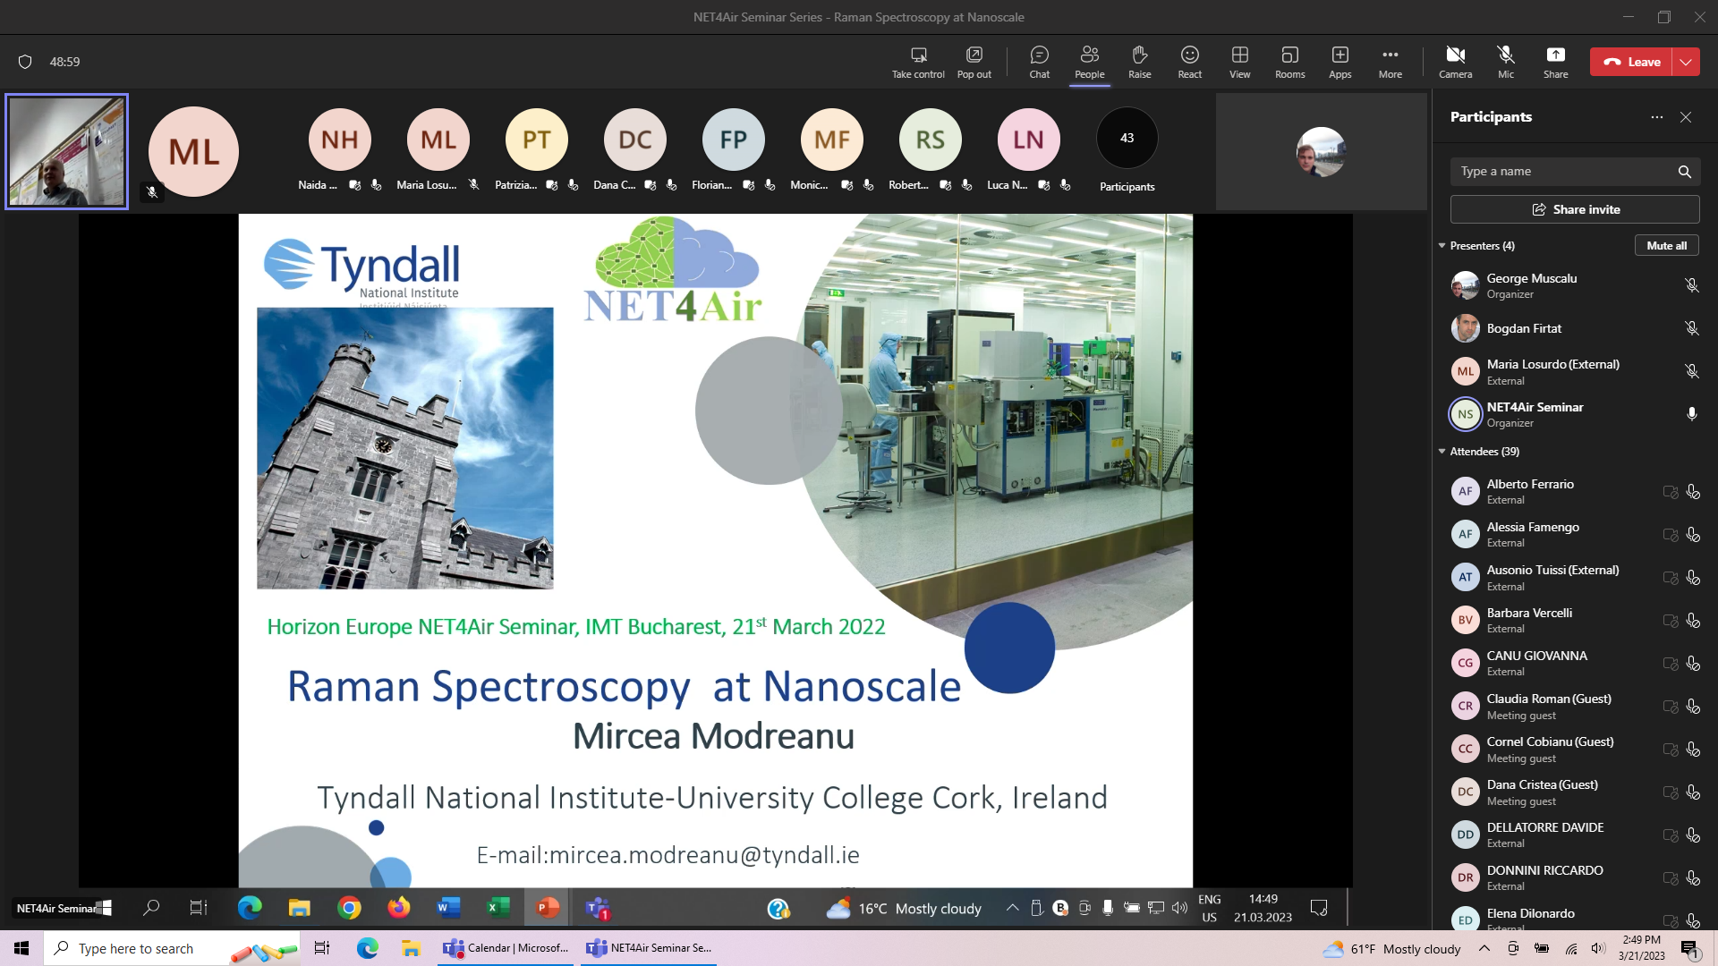Mute George Muscalu's microphone

1691,284
